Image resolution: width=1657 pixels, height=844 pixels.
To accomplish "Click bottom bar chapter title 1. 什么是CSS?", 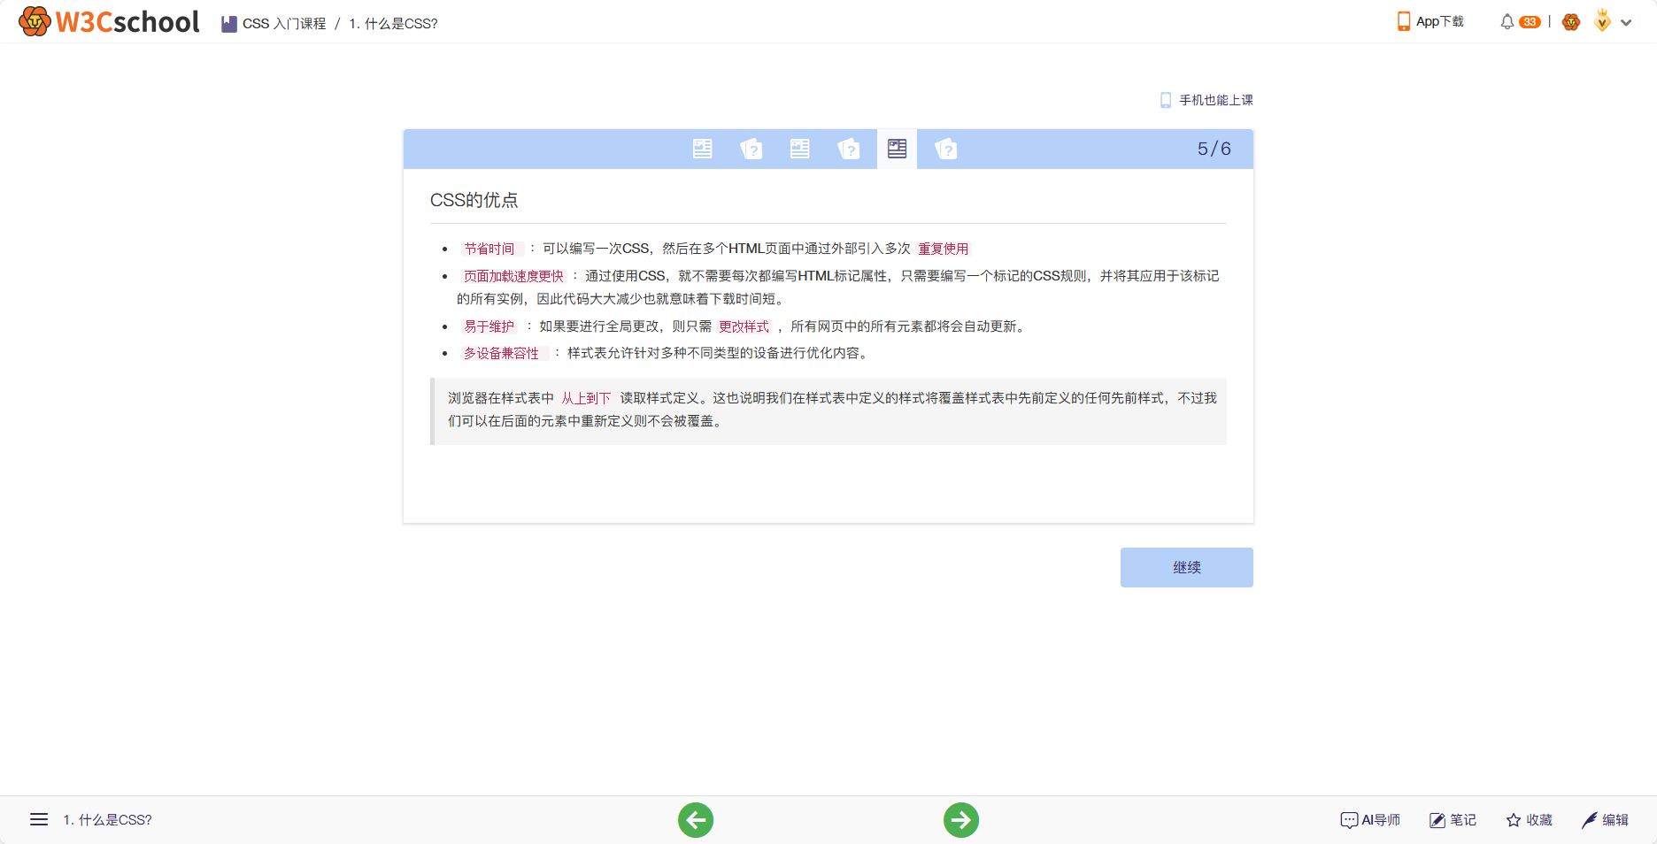I will pos(107,820).
